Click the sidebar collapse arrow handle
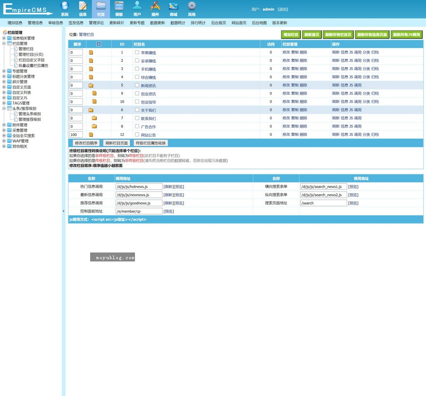426x396 pixels. pyautogui.click(x=63, y=211)
